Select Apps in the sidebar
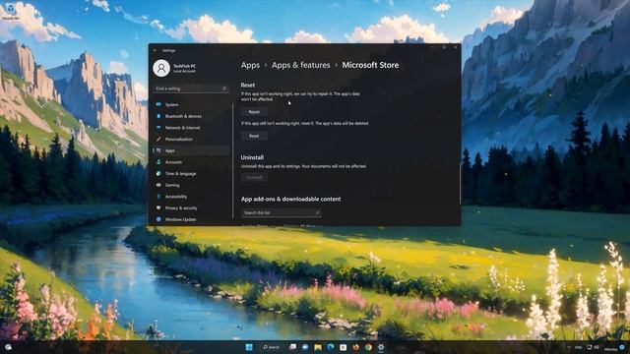The width and height of the screenshot is (630, 354). pos(191,150)
